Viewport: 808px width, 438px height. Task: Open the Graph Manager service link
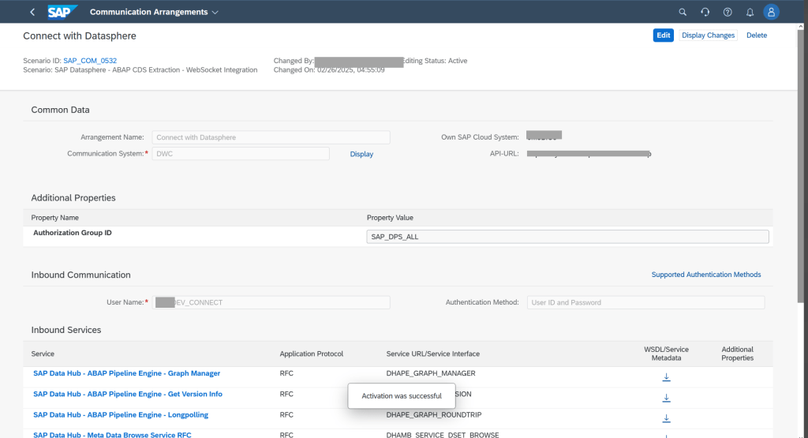(126, 373)
